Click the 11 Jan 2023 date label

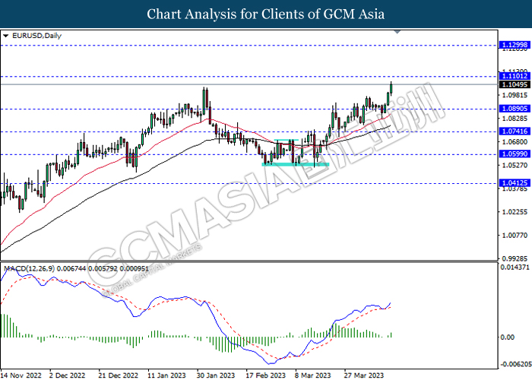click(166, 375)
